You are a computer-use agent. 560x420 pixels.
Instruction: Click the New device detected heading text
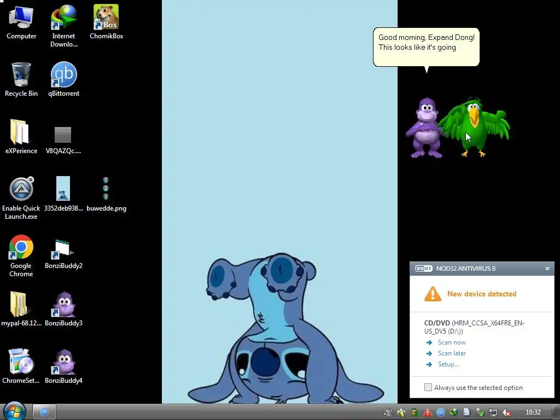click(482, 294)
